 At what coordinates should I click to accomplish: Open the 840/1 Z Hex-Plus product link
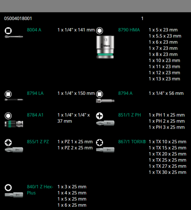[40, 190]
